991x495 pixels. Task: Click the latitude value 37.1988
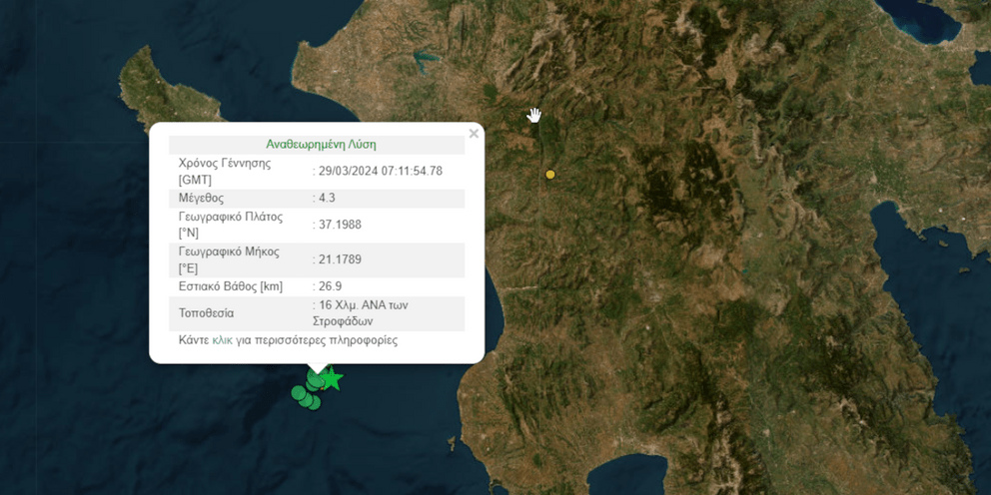coord(340,225)
